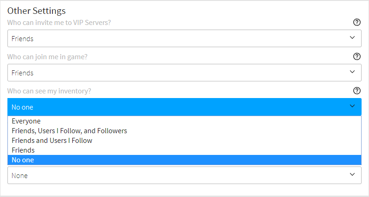The image size is (369, 197).
Task: Click Who can invite me to VIP Servers label
Action: coord(59,23)
